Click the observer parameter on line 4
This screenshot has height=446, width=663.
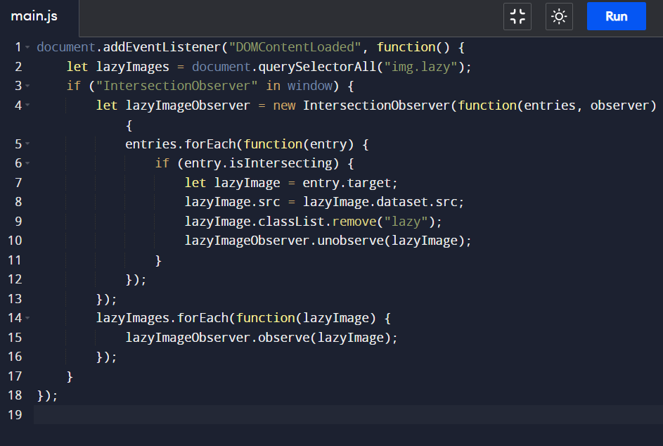pyautogui.click(x=619, y=106)
